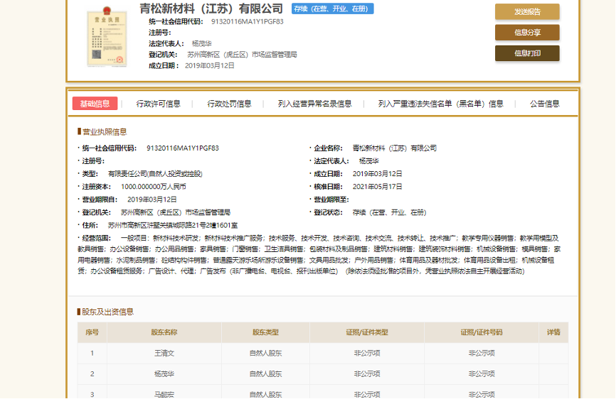Click 详情 column header
This screenshot has height=399, width=616.
(x=553, y=332)
